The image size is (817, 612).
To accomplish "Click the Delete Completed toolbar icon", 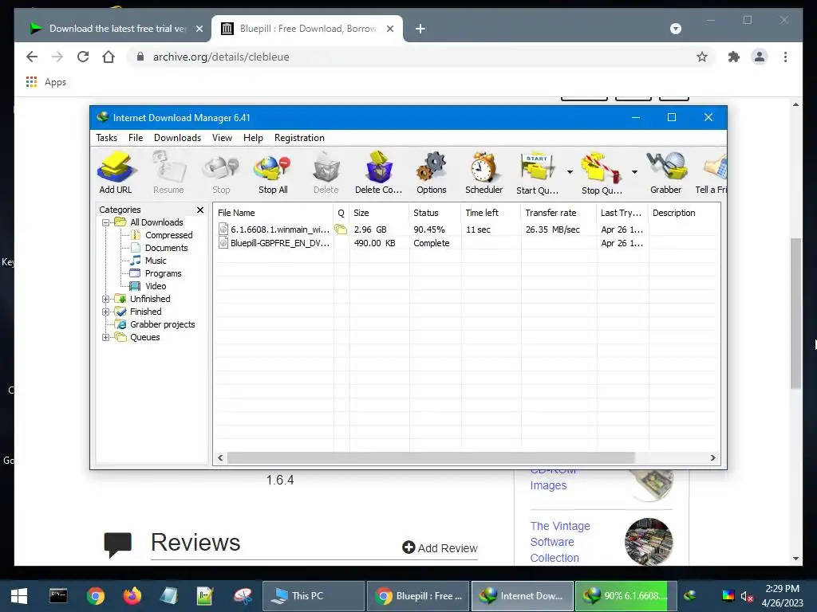I will 379,173.
